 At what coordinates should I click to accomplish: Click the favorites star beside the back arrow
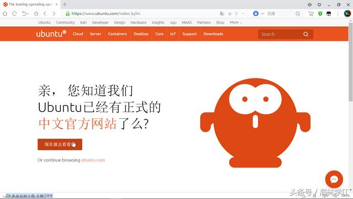(x=36, y=13)
